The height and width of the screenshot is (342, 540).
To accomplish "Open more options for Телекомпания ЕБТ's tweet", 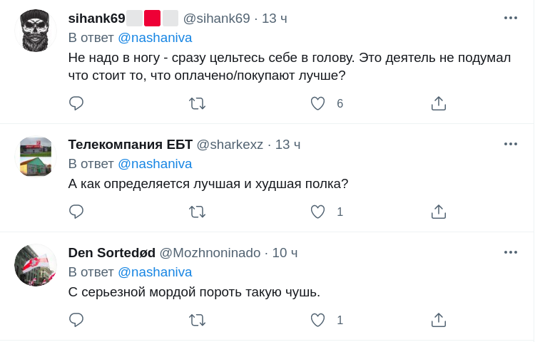I will [510, 144].
